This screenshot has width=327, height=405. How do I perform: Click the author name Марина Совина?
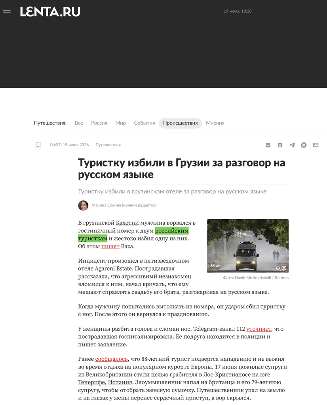pos(124,205)
